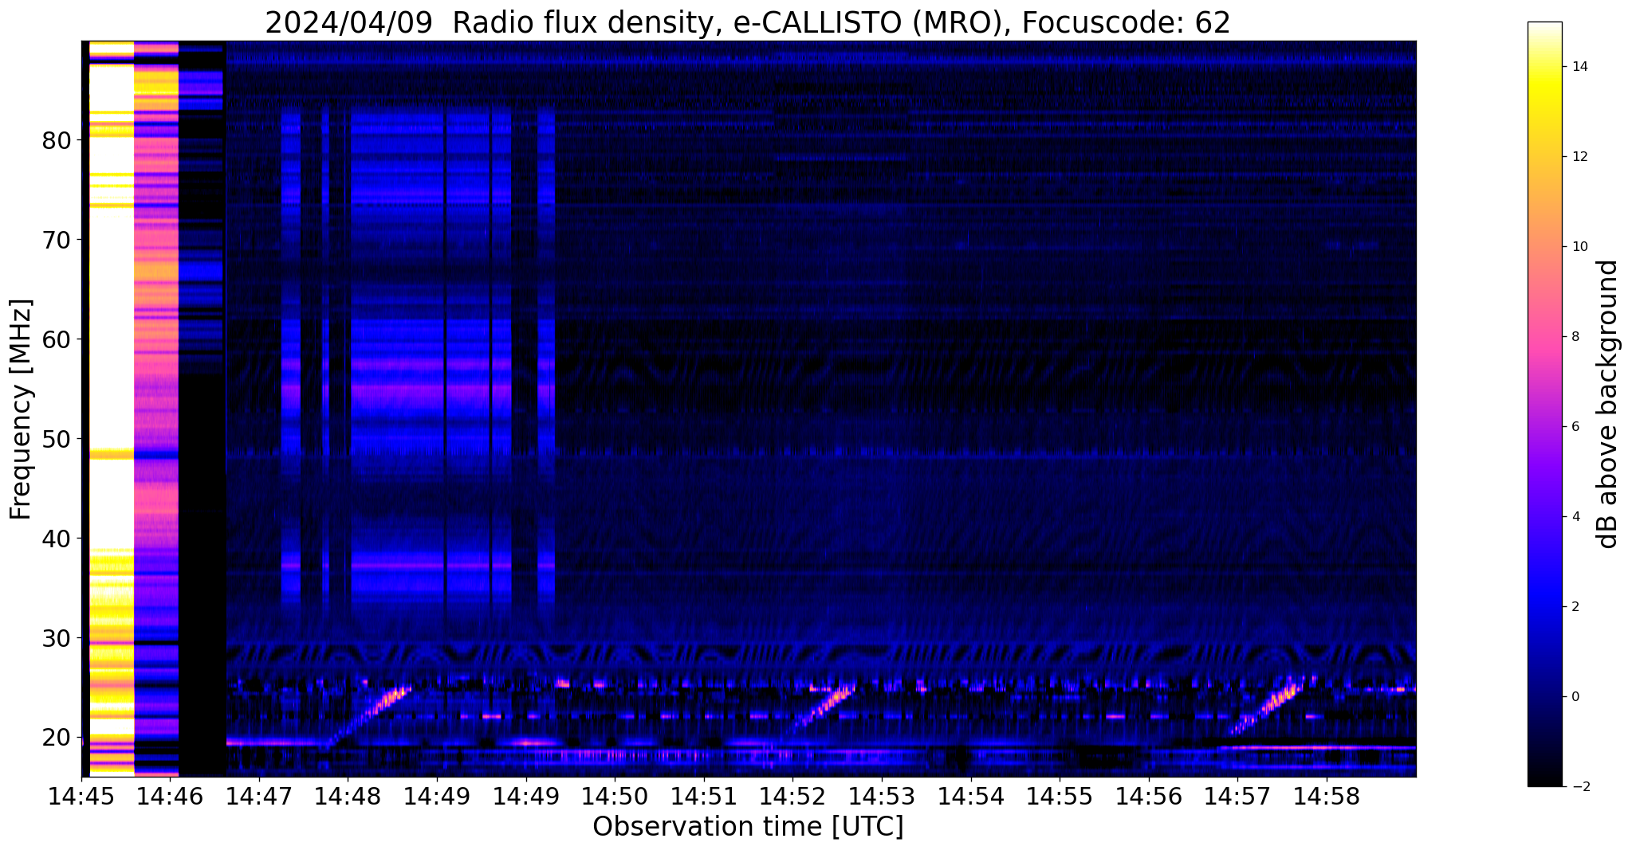Viewport: 1632px width, 850px height.
Task: Select the 14:55 time tick label
Action: [x=1060, y=797]
